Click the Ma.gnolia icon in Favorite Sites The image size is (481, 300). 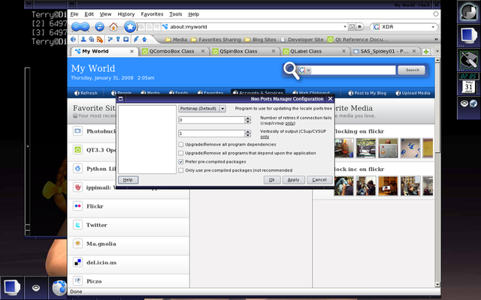pos(78,244)
